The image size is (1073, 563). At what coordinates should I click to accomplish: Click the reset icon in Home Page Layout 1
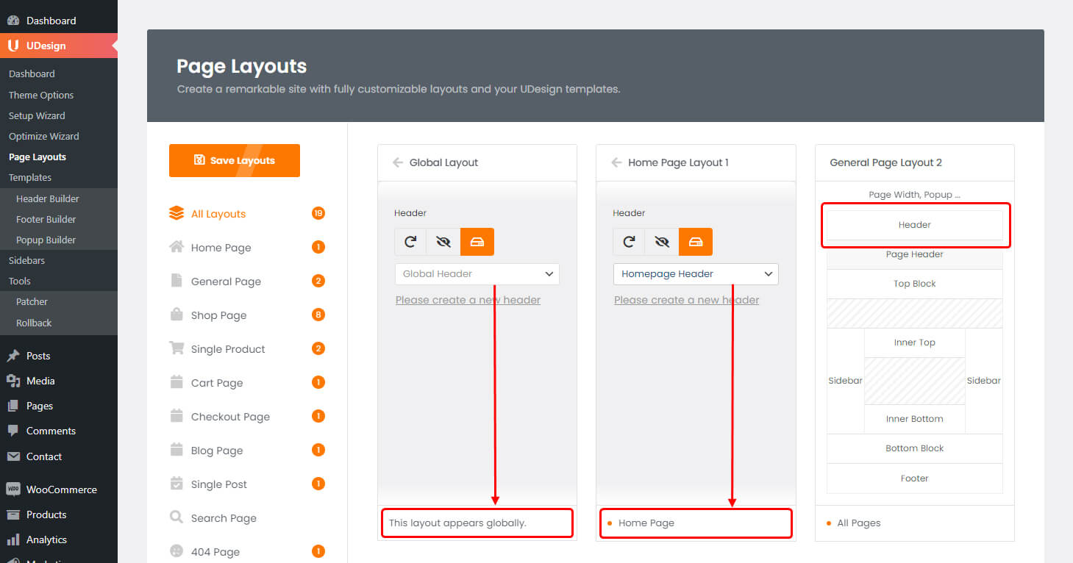pos(629,242)
